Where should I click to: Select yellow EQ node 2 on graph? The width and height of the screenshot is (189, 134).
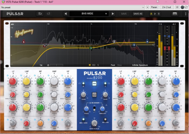point(64,47)
